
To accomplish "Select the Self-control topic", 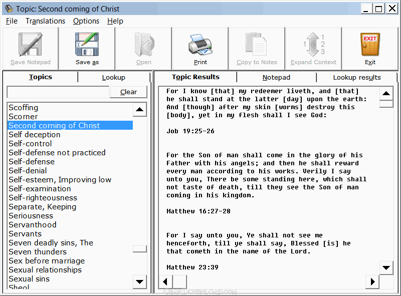I will pyautogui.click(x=70, y=144).
